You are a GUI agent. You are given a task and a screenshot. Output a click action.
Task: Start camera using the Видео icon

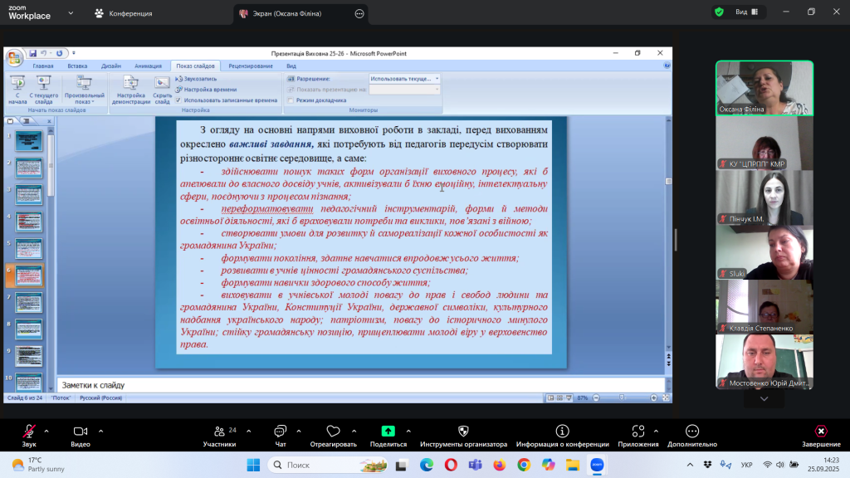(81, 432)
